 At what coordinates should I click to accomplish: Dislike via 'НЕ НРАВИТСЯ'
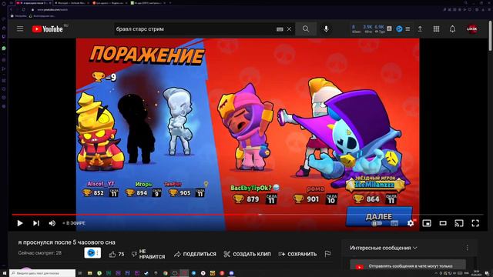(x=148, y=254)
